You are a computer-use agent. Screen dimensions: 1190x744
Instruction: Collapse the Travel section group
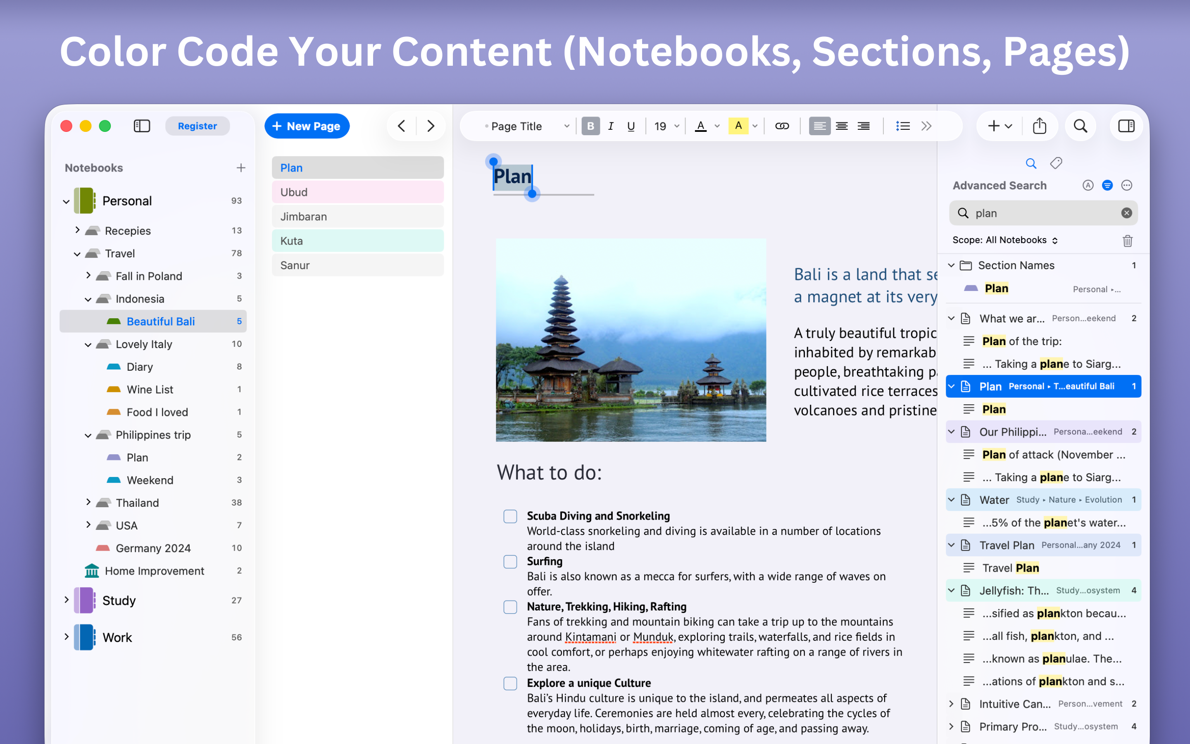(x=77, y=254)
